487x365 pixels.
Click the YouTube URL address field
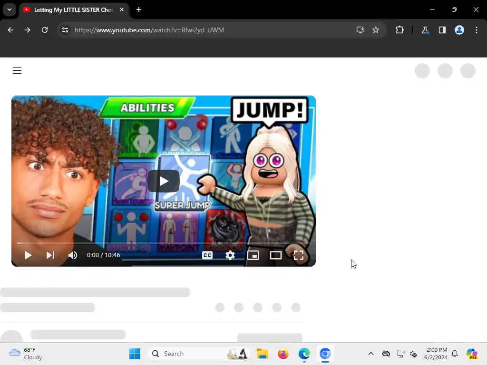(x=149, y=30)
